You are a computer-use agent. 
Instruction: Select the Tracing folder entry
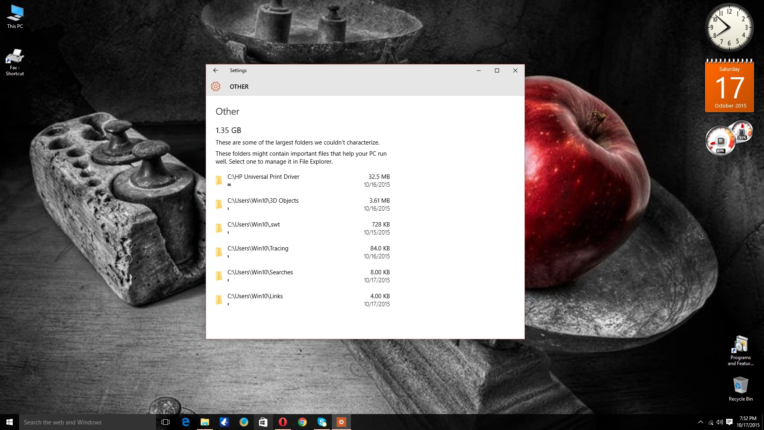pos(258,248)
